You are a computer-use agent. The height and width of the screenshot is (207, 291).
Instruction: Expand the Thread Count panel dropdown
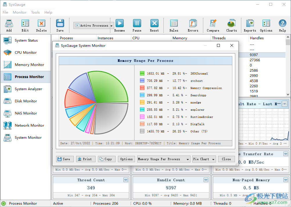(x=126, y=180)
